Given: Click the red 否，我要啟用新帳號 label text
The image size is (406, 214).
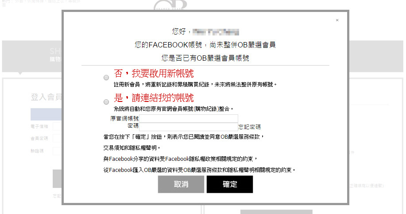Looking at the screenshot, I should 154,74.
